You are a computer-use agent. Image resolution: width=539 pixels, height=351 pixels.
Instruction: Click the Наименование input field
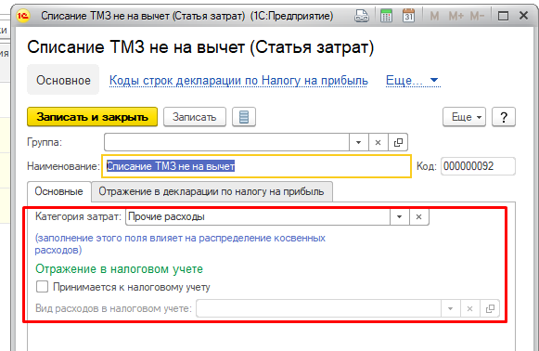pyautogui.click(x=256, y=166)
